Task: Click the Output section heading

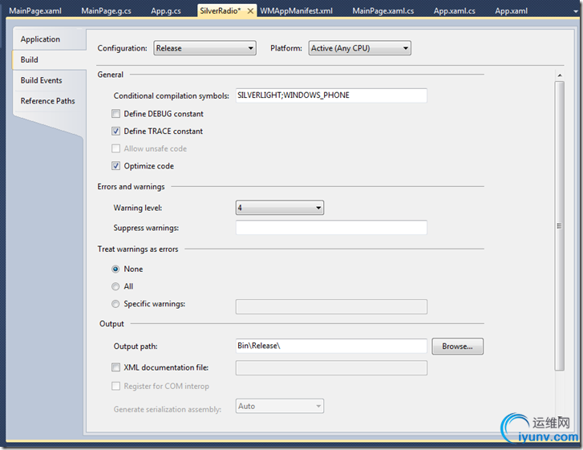Action: pyautogui.click(x=111, y=324)
